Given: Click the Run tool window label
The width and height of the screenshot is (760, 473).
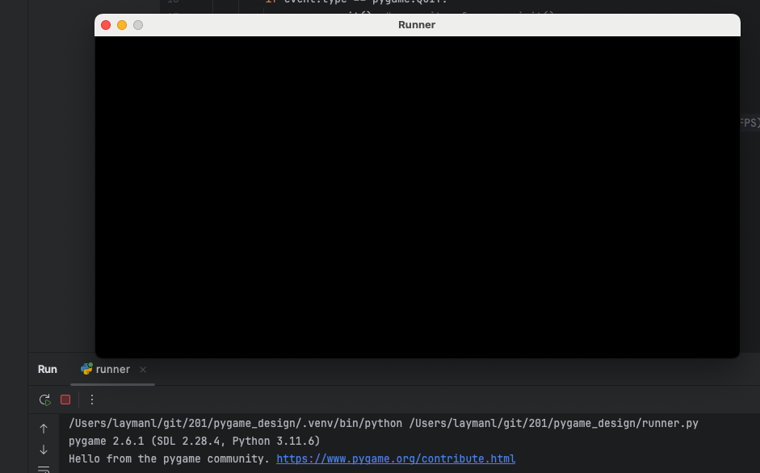Looking at the screenshot, I should click(x=48, y=369).
